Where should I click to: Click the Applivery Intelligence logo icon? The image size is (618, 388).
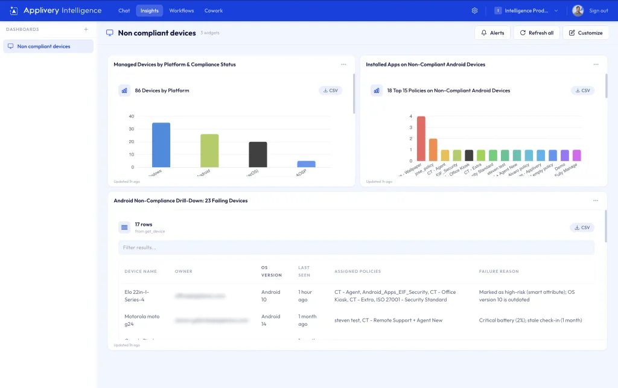[x=13, y=11]
